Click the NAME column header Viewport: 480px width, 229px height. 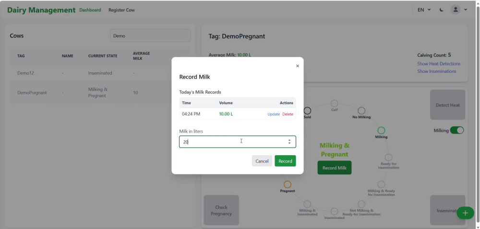[67, 56]
